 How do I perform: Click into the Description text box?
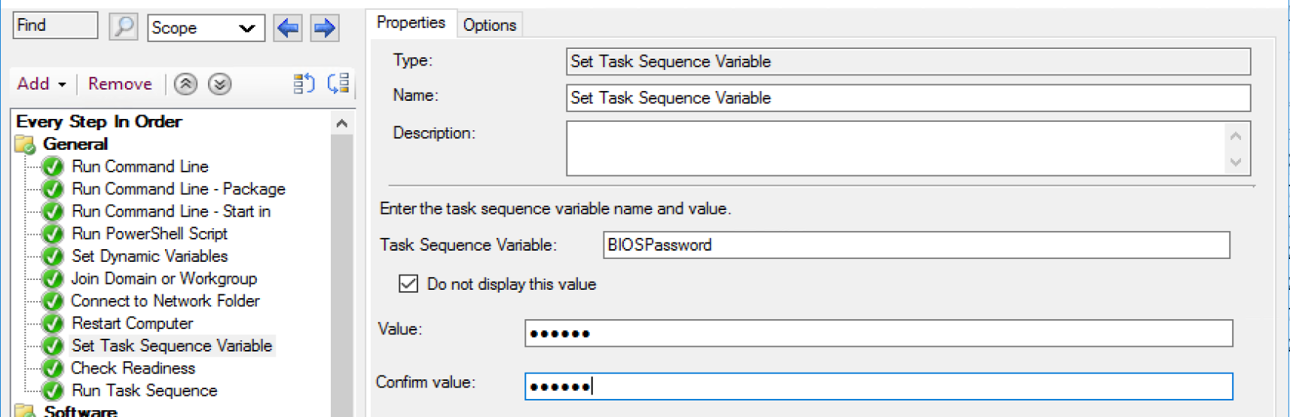tap(897, 148)
